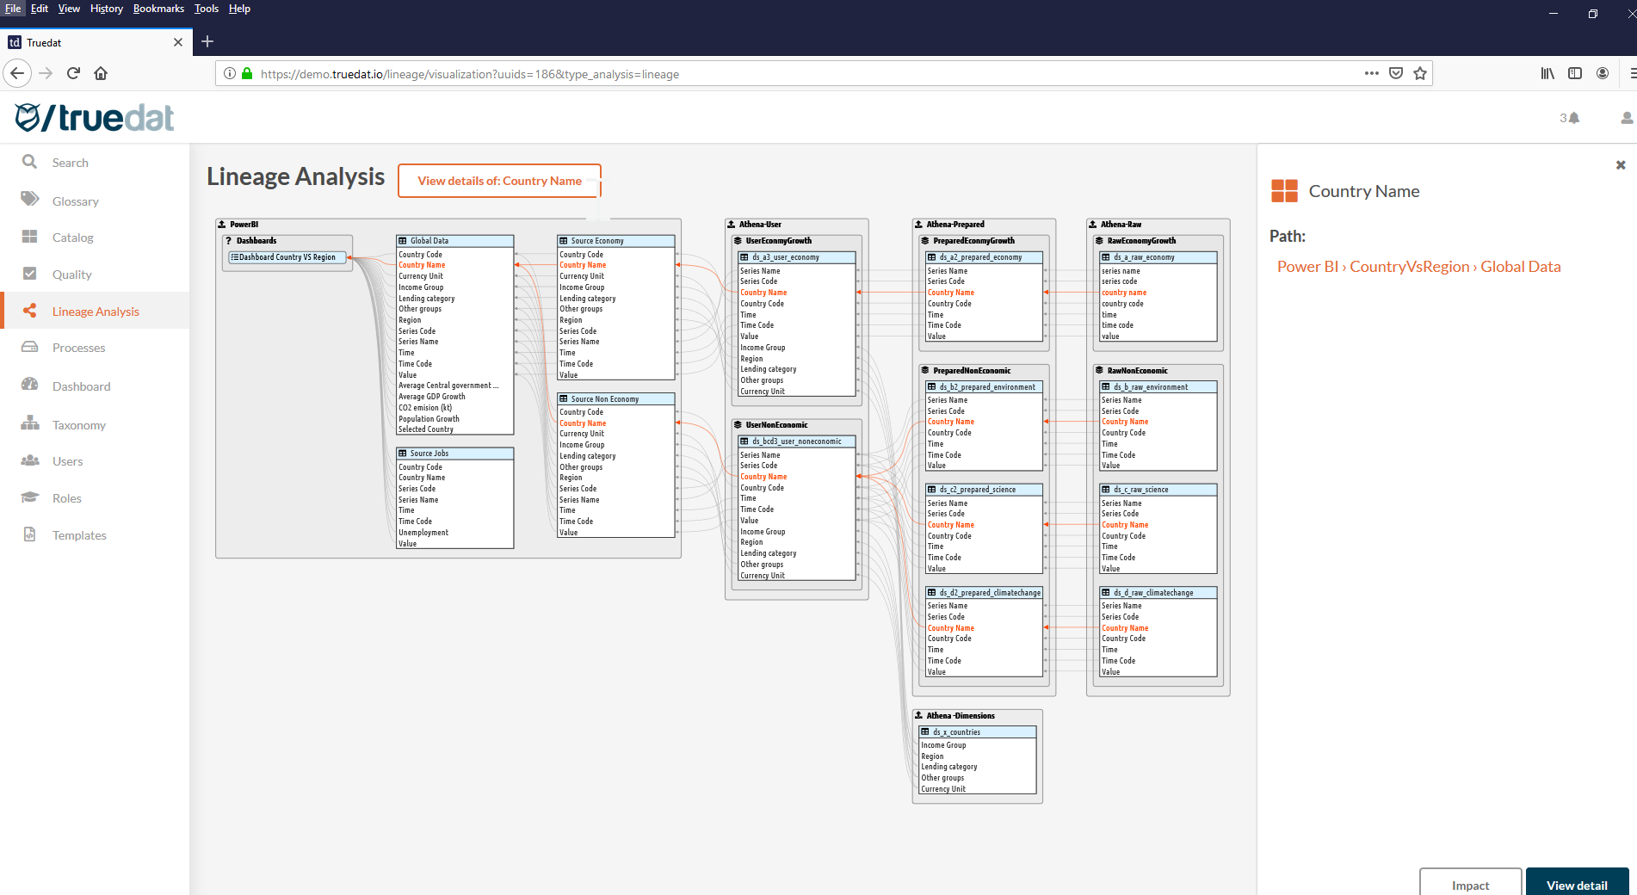Open the View menu
This screenshot has width=1637, height=895.
(69, 9)
